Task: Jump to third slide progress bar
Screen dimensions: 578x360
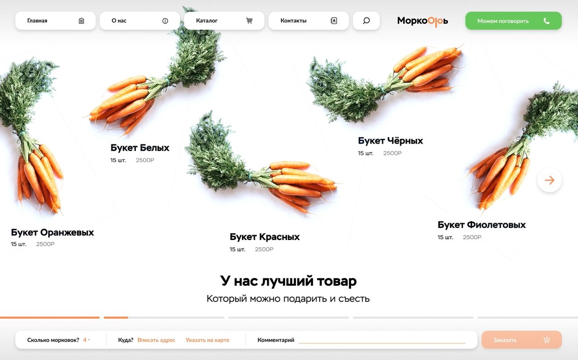Action: point(289,318)
